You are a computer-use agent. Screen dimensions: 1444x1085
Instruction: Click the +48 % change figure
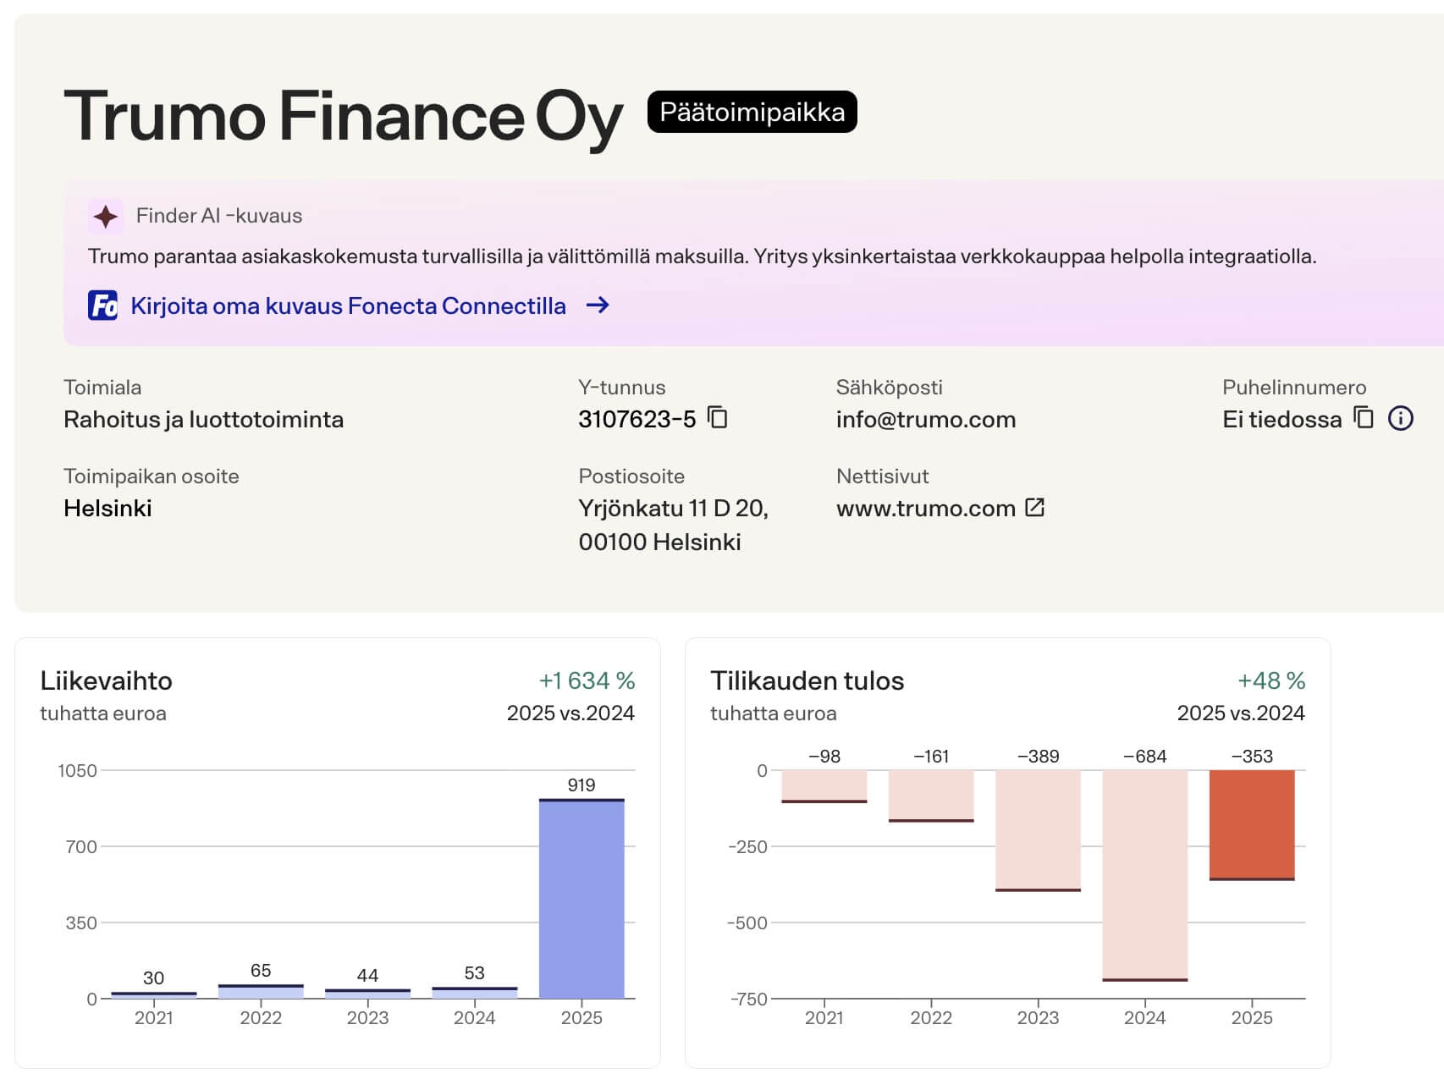pyautogui.click(x=1271, y=680)
